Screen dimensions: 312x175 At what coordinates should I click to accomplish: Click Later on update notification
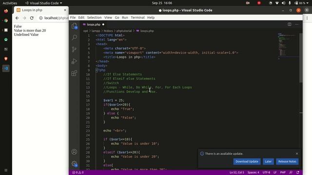click(268, 161)
